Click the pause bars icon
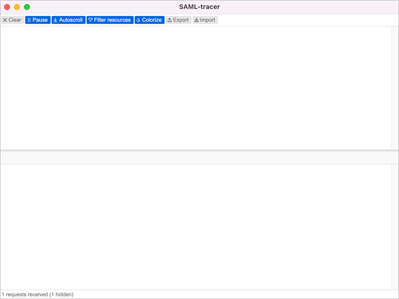Viewport: 399px width, 299px height. click(29, 20)
